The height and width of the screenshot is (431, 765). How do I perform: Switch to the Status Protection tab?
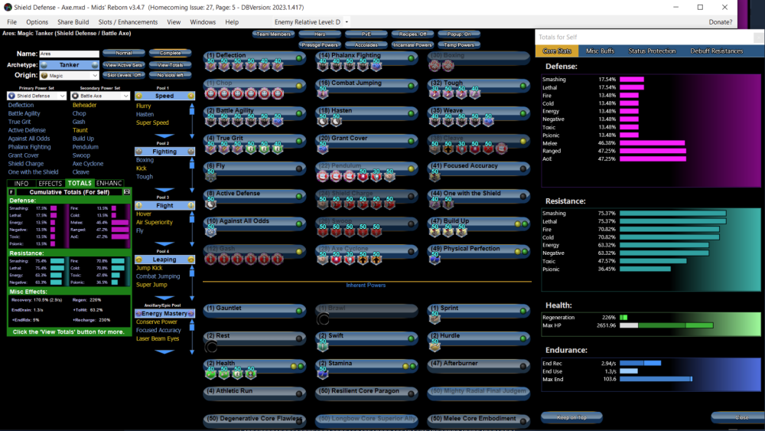tap(652, 51)
